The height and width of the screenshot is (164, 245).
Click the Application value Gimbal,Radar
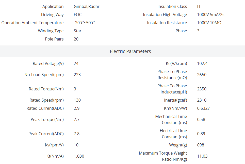[x=86, y=7]
